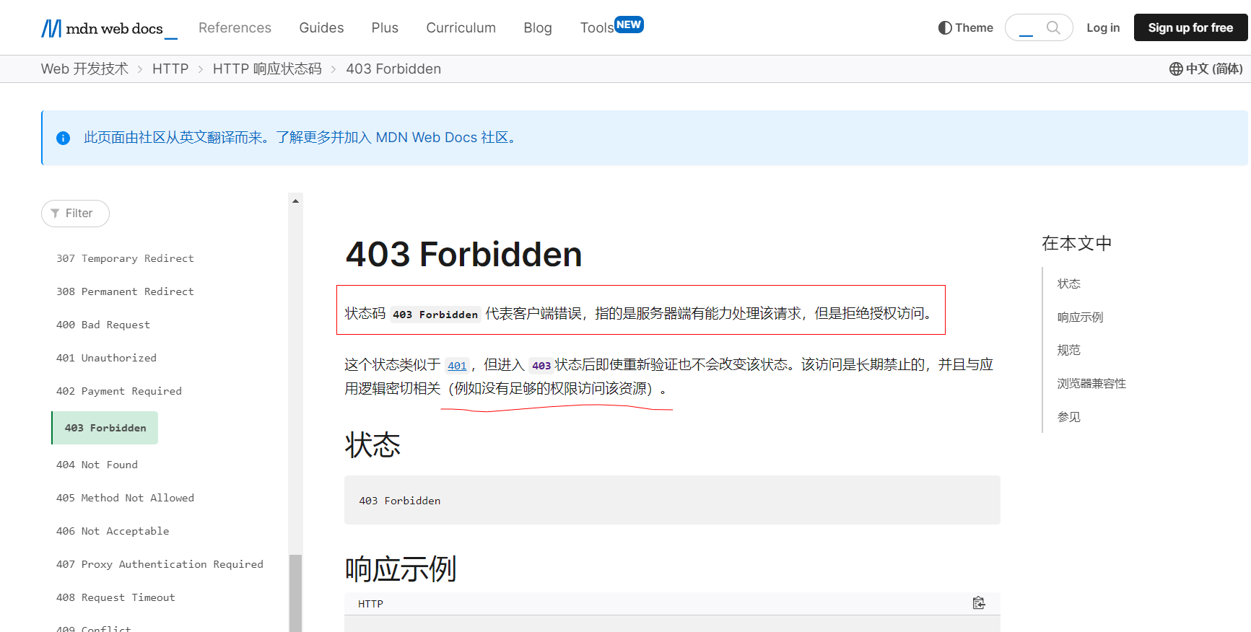Screen dimensions: 1251x632
Task: Open 405 Method Not Allowed in sidebar
Action: (x=125, y=498)
